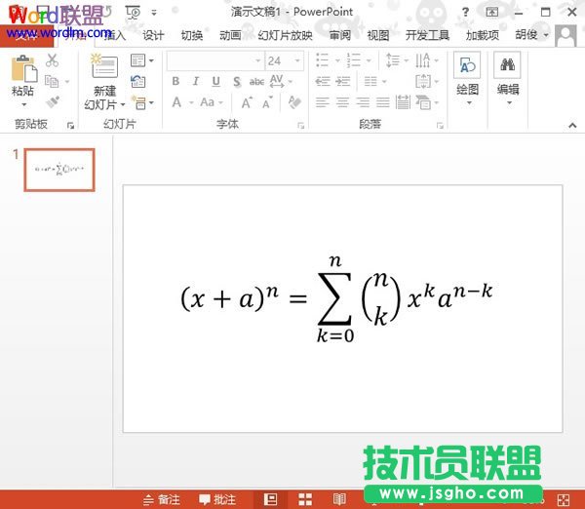Viewport: 585px width, 509px height.
Task: Toggle Strikethrough abc formatting
Action: [x=256, y=81]
